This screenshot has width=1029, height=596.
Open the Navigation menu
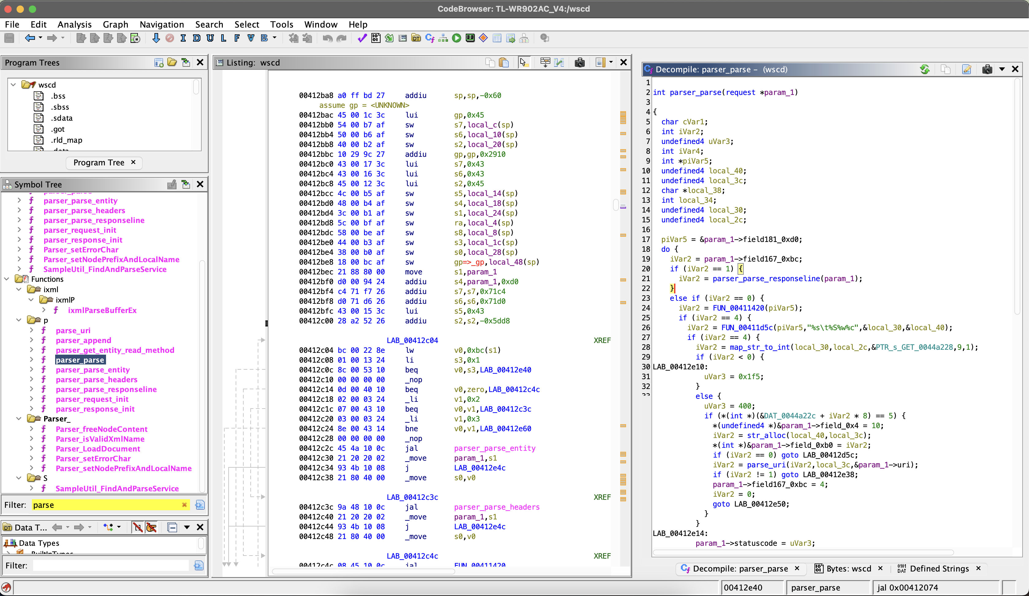tap(162, 25)
